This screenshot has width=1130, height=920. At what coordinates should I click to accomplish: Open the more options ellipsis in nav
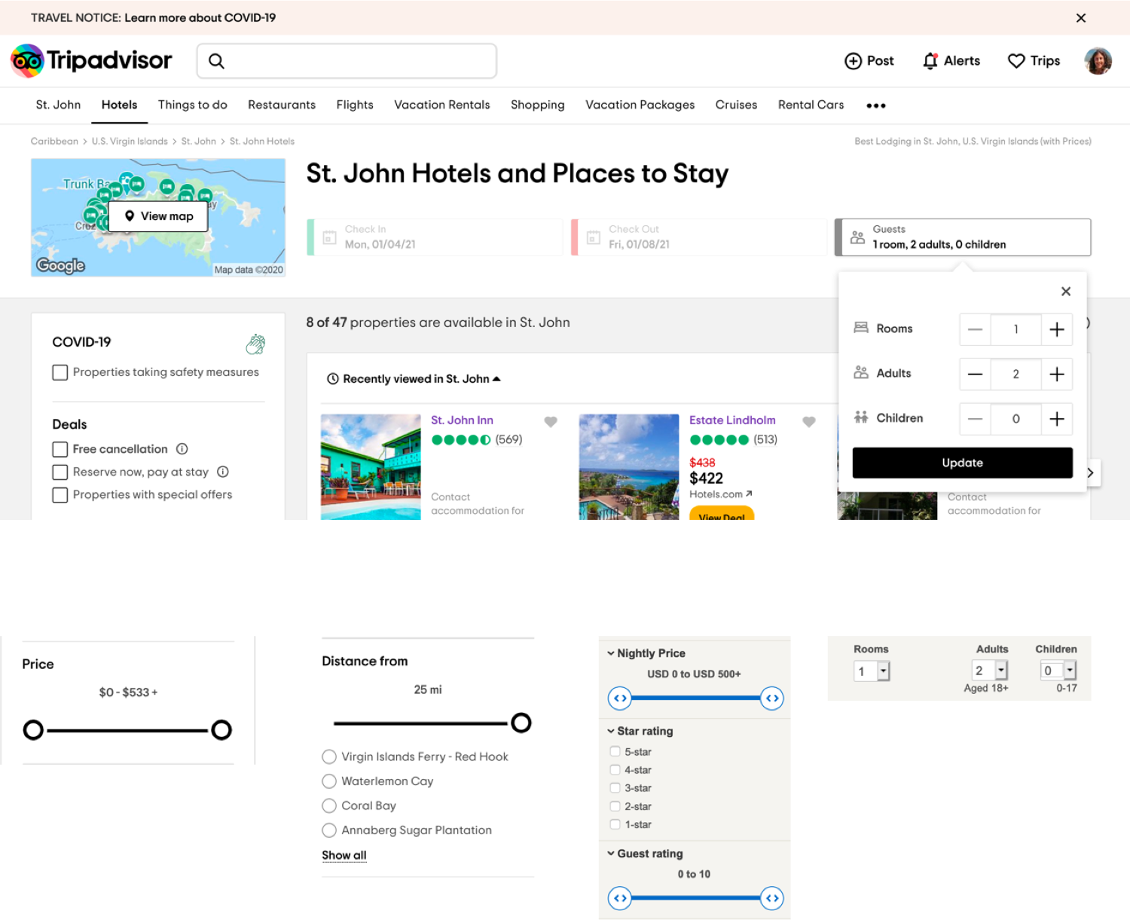click(x=875, y=105)
